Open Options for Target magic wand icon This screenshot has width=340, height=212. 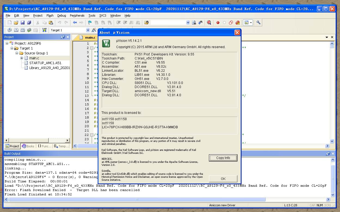pyautogui.click(x=94, y=30)
